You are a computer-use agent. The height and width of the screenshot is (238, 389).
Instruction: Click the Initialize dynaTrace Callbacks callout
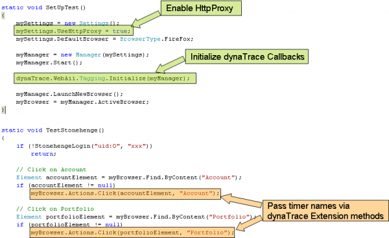tap(247, 56)
